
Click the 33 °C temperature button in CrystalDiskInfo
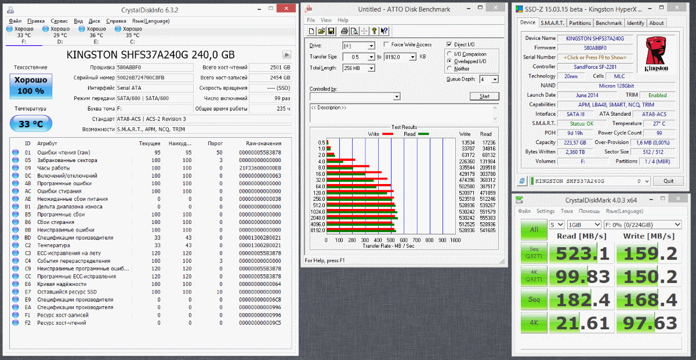coord(31,123)
